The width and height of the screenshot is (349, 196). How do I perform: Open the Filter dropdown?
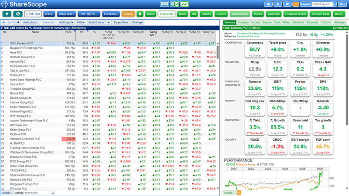(x=81, y=23)
